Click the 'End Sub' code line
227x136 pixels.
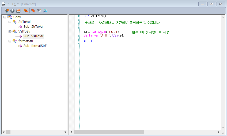click(90, 42)
